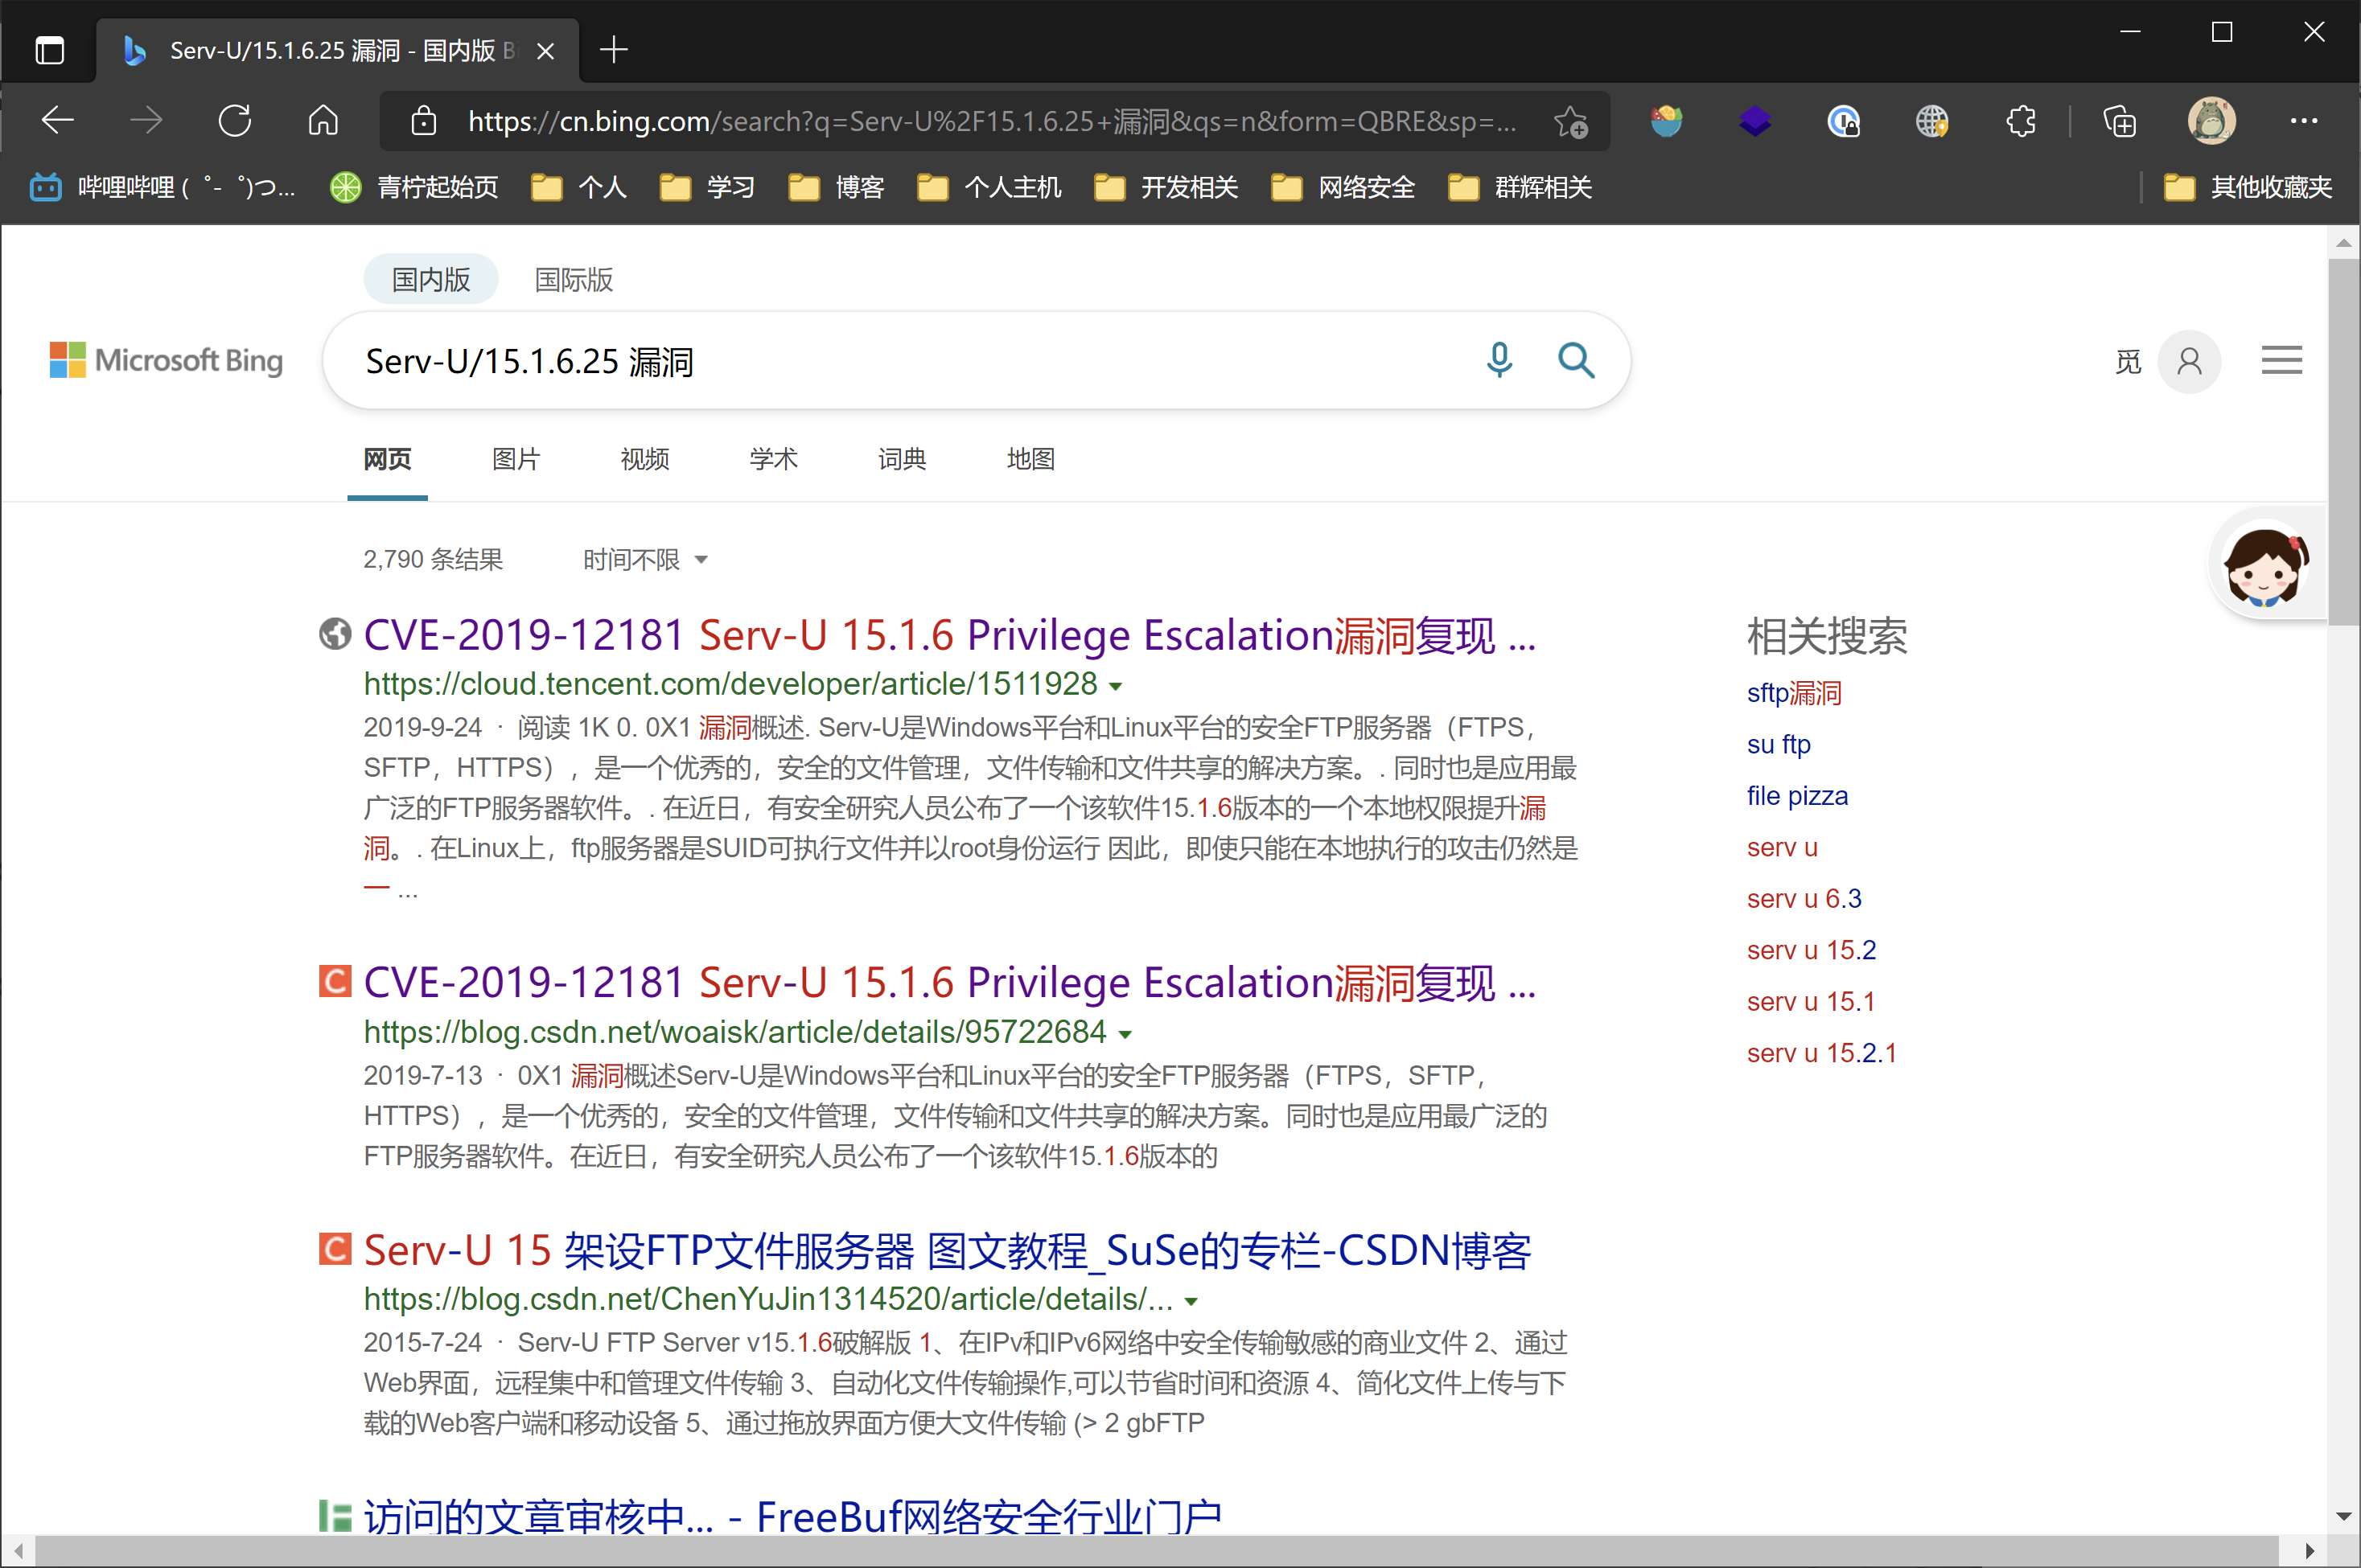Open the globe extension icon
This screenshot has height=1568, width=2361.
tap(1931, 121)
